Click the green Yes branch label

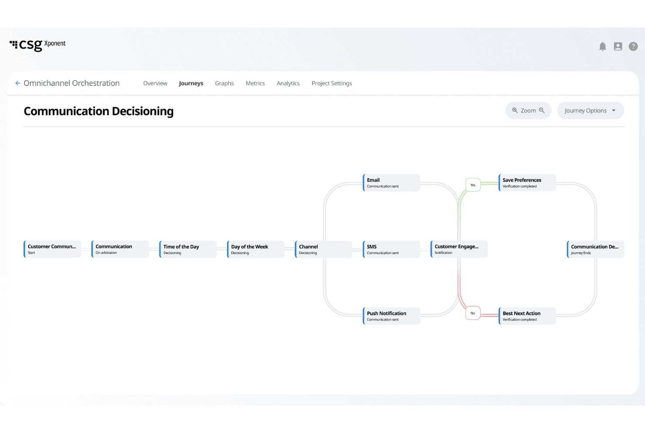coord(473,185)
